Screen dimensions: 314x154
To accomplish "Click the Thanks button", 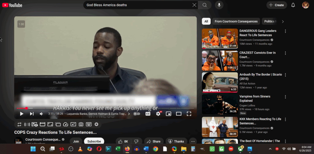I will 176,141.
